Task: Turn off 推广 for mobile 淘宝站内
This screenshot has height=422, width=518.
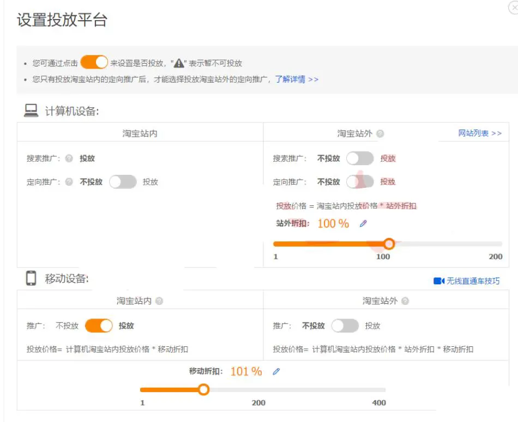Action: 99,326
